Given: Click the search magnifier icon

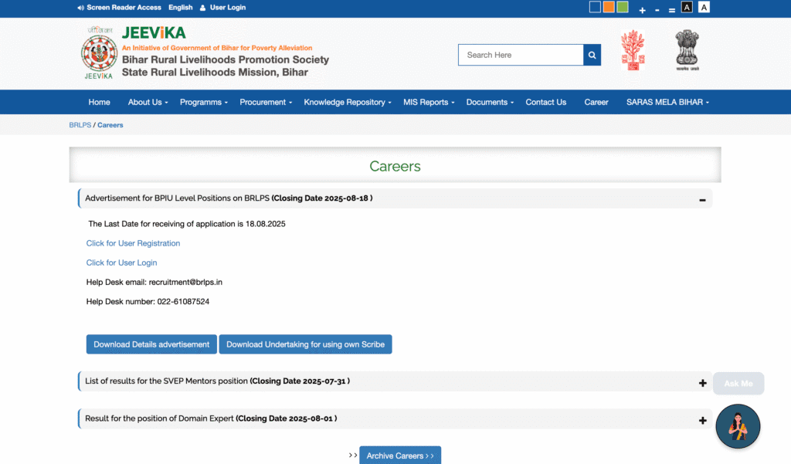Looking at the screenshot, I should 592,55.
